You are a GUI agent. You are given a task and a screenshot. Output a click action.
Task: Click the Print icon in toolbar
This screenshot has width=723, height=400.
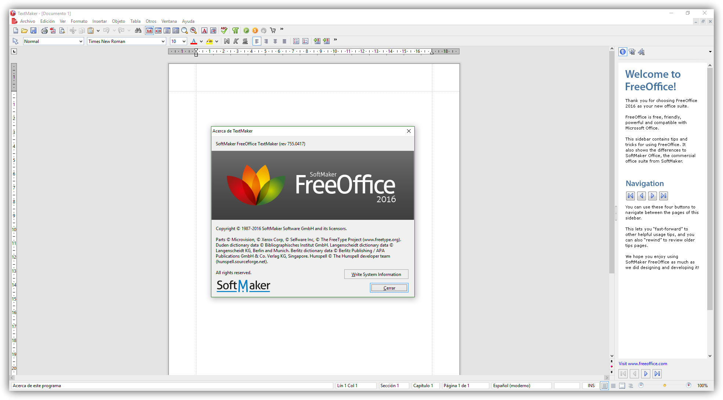tap(44, 30)
